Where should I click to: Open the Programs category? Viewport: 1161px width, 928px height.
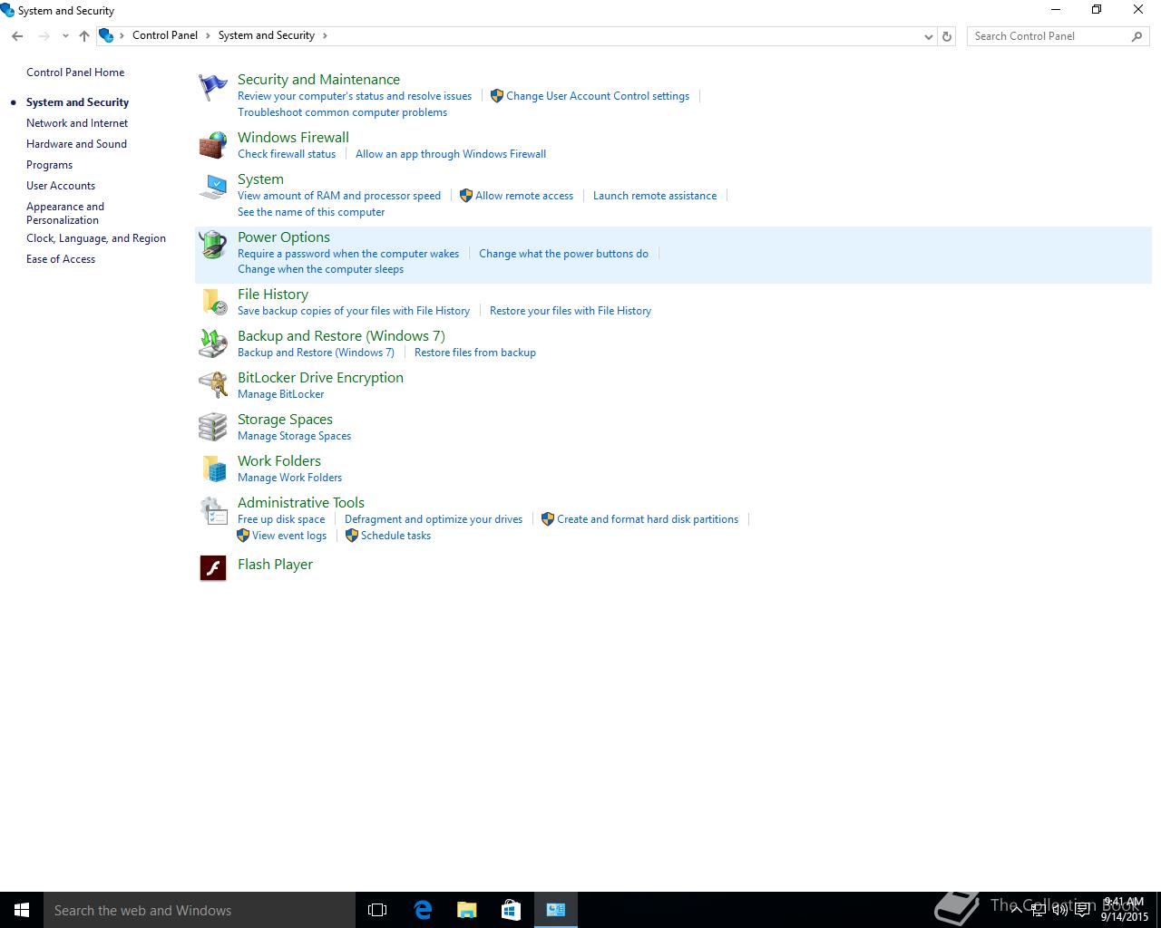pos(49,165)
